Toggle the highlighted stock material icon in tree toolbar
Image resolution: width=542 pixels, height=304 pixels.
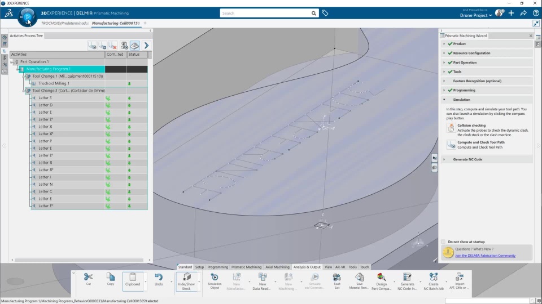135,46
